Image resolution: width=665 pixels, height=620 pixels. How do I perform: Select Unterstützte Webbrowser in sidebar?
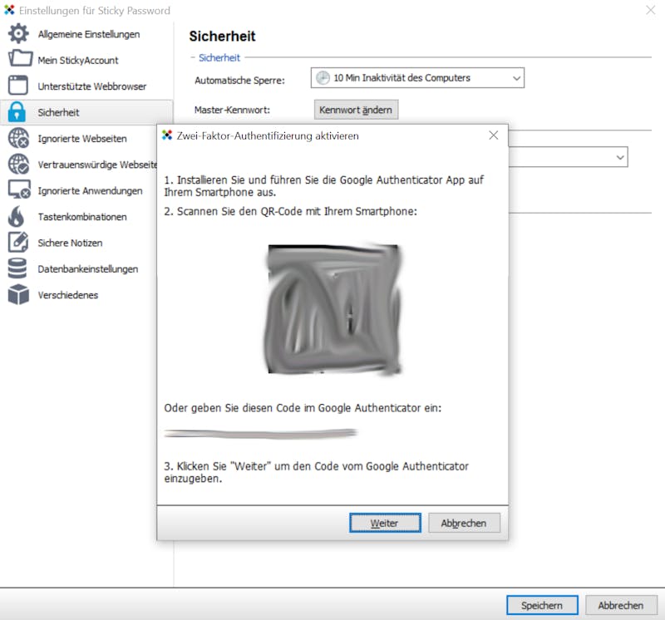pos(92,86)
